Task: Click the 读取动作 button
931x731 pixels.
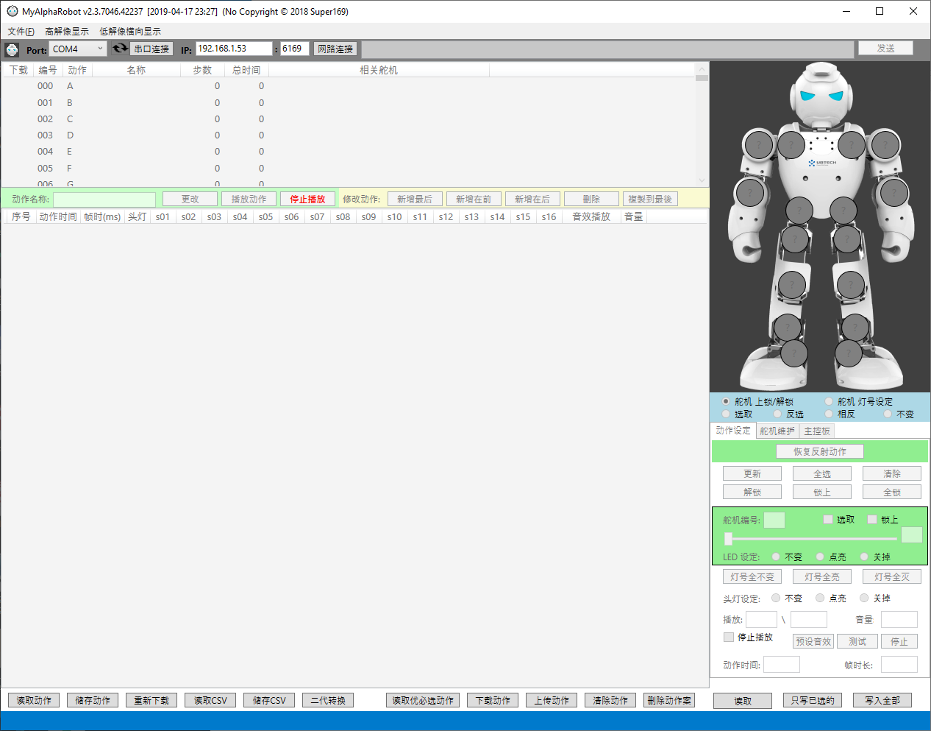Action: (34, 700)
